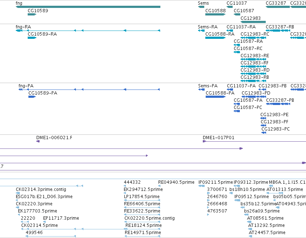Click the CG10588-PA protein label
The height and width of the screenshot is (238, 306).
(220, 93)
